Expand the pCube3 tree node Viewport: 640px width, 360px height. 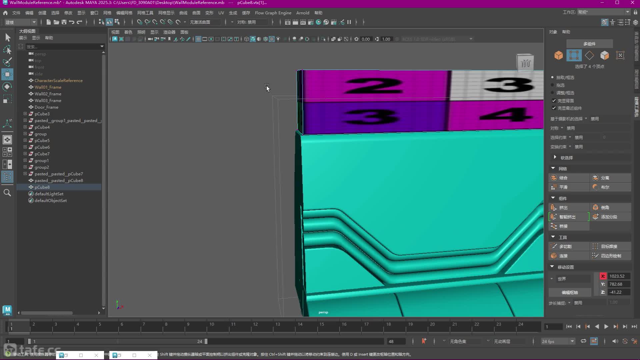tap(25, 114)
